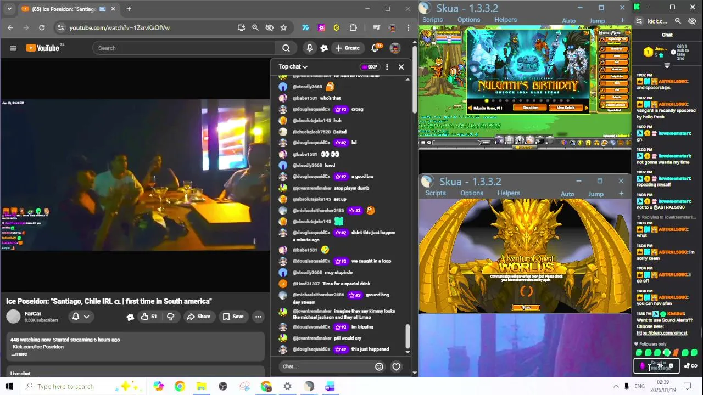Open FarCar channel avatar
703x395 pixels.
13,317
